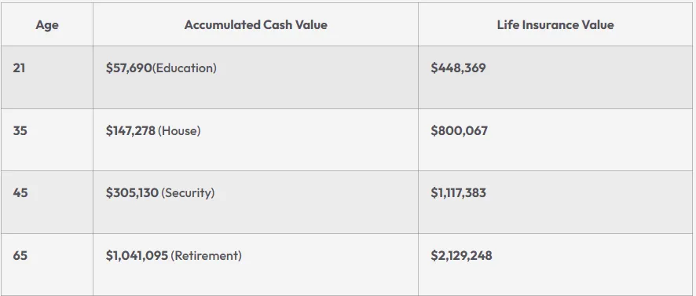Click the (Security) label text
The height and width of the screenshot is (296, 696).
point(188,193)
